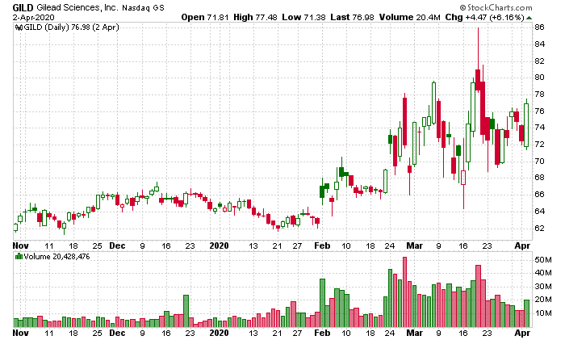565x340 pixels.
Task: Click Dec on the volume panel date axis
Action: [x=117, y=333]
